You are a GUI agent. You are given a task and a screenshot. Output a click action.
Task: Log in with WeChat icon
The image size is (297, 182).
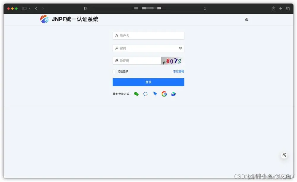(136, 94)
